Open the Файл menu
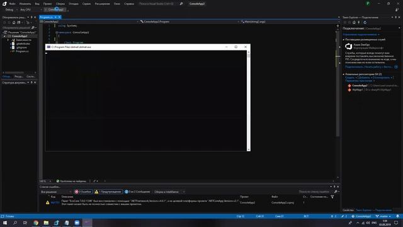Screen dimensions: 403x227 tap(12, 4)
